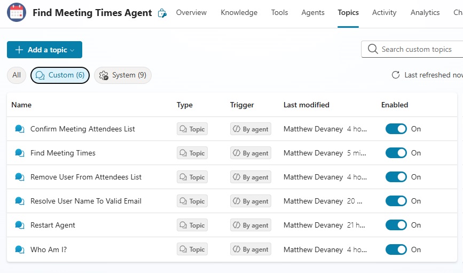Disable the Restart Agent topic toggle
Screen dimensions: 463x273
(x=396, y=225)
